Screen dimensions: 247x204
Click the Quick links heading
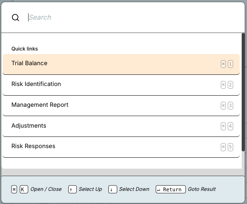[25, 49]
